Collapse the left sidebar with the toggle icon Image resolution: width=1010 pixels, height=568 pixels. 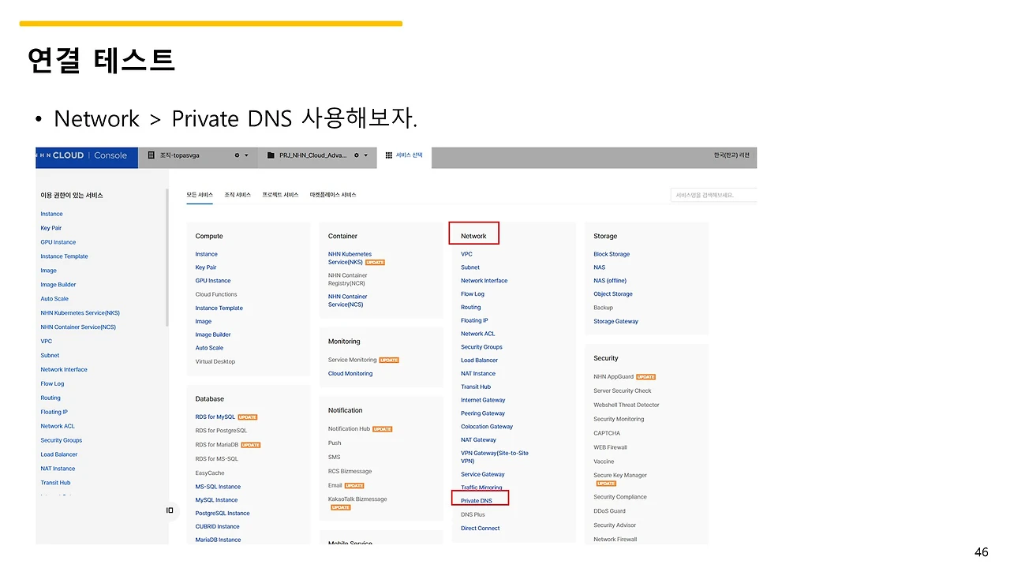[170, 510]
